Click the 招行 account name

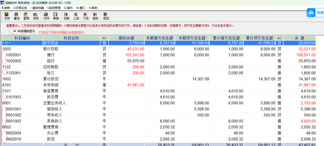tap(51, 61)
